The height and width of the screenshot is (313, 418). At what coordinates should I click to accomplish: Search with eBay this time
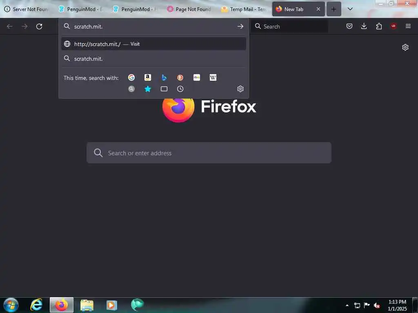(x=197, y=77)
